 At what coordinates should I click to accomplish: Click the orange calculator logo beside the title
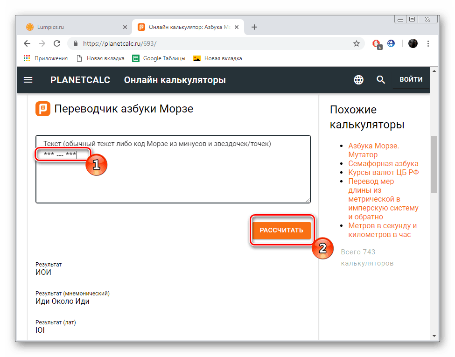point(42,109)
